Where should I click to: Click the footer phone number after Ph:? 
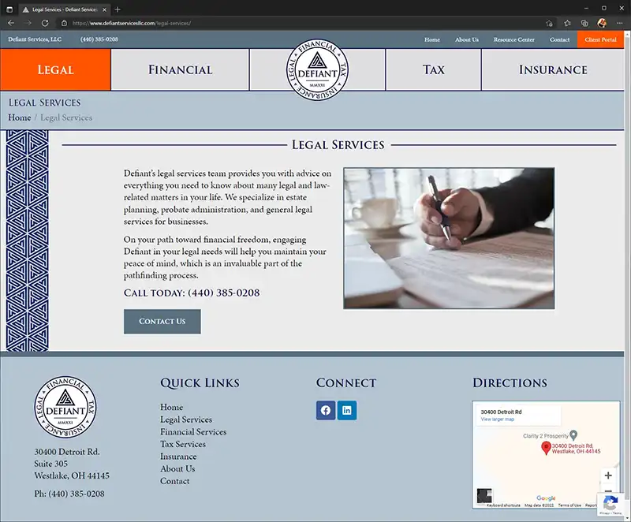pos(77,494)
